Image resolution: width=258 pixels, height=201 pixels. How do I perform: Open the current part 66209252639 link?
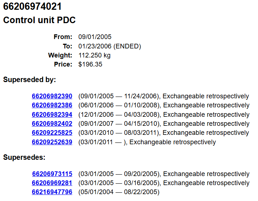(x=52, y=142)
